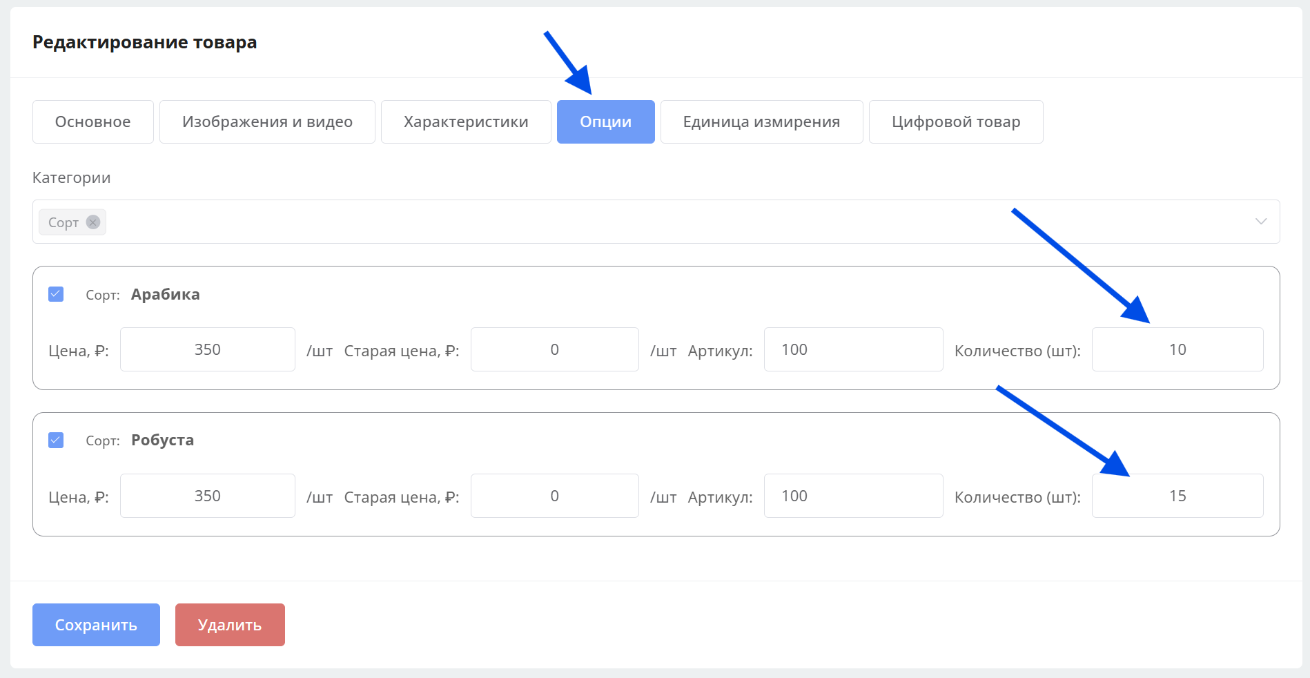1310x678 pixels.
Task: Click the Арабика quantity field showing 10
Action: point(1177,350)
